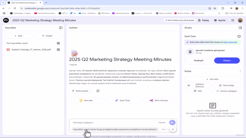Open the browser extensions puzzle icon
The image size is (246, 138).
tap(223, 8)
